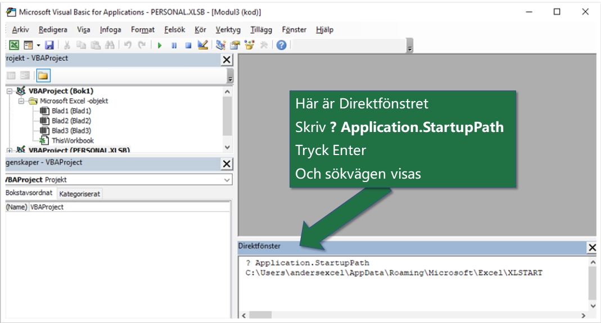The height and width of the screenshot is (323, 601).
Task: Collapse the Microsoft Excel -objekt folder
Action: [21, 101]
